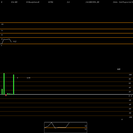Click the 'MR' panel title

click(x=119, y=69)
